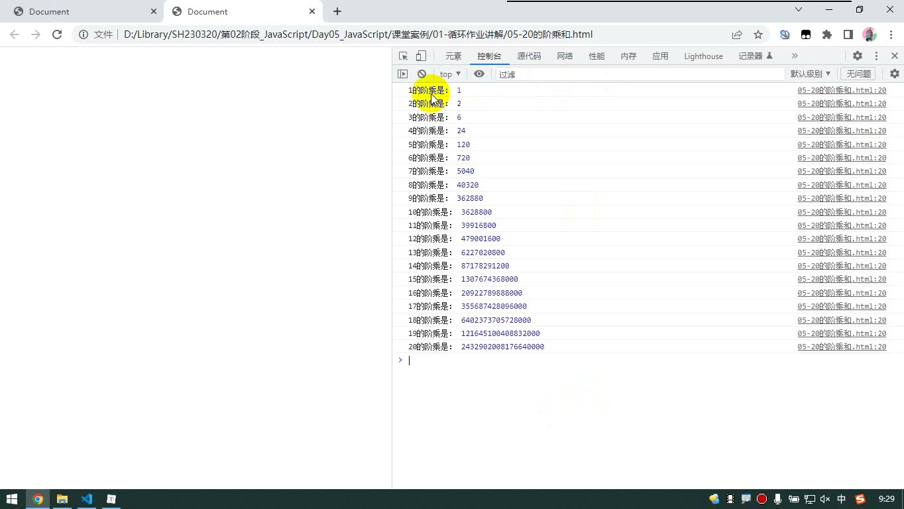The width and height of the screenshot is (904, 509).
Task: Open console settings gear beside issues button
Action: 895,74
